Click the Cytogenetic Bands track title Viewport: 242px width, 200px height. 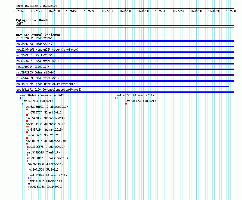(x=32, y=20)
